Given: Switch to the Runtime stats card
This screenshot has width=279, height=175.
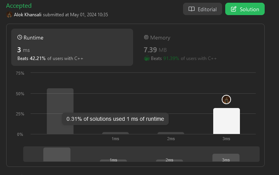Looking at the screenshot, I should [72, 47].
